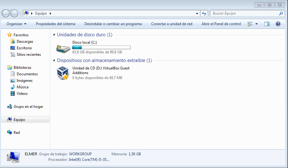Click the Forward navigation arrow button

(x=14, y=13)
